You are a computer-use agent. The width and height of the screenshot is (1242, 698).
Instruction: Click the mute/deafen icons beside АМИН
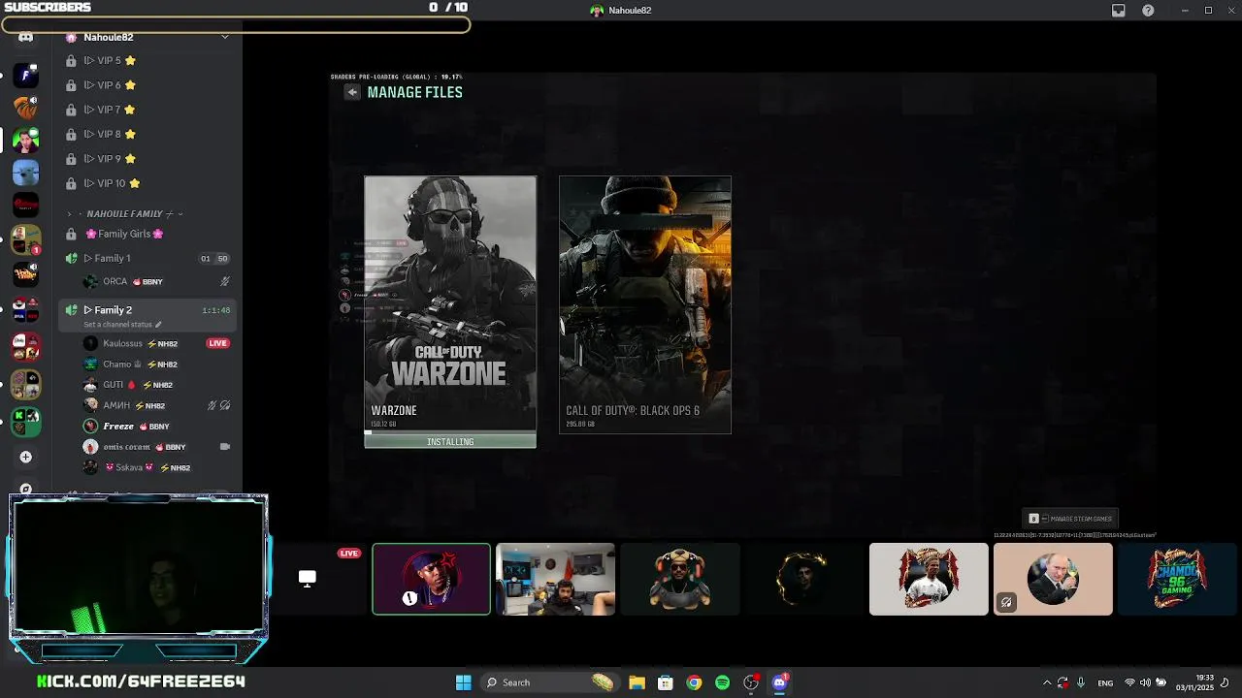click(218, 405)
